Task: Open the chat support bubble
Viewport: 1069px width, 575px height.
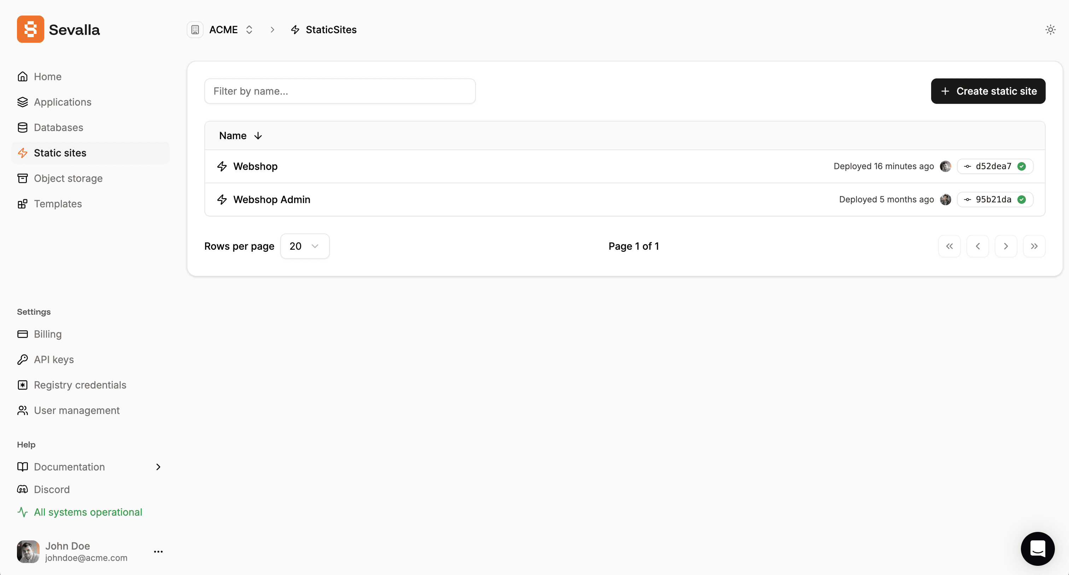Action: pos(1038,549)
